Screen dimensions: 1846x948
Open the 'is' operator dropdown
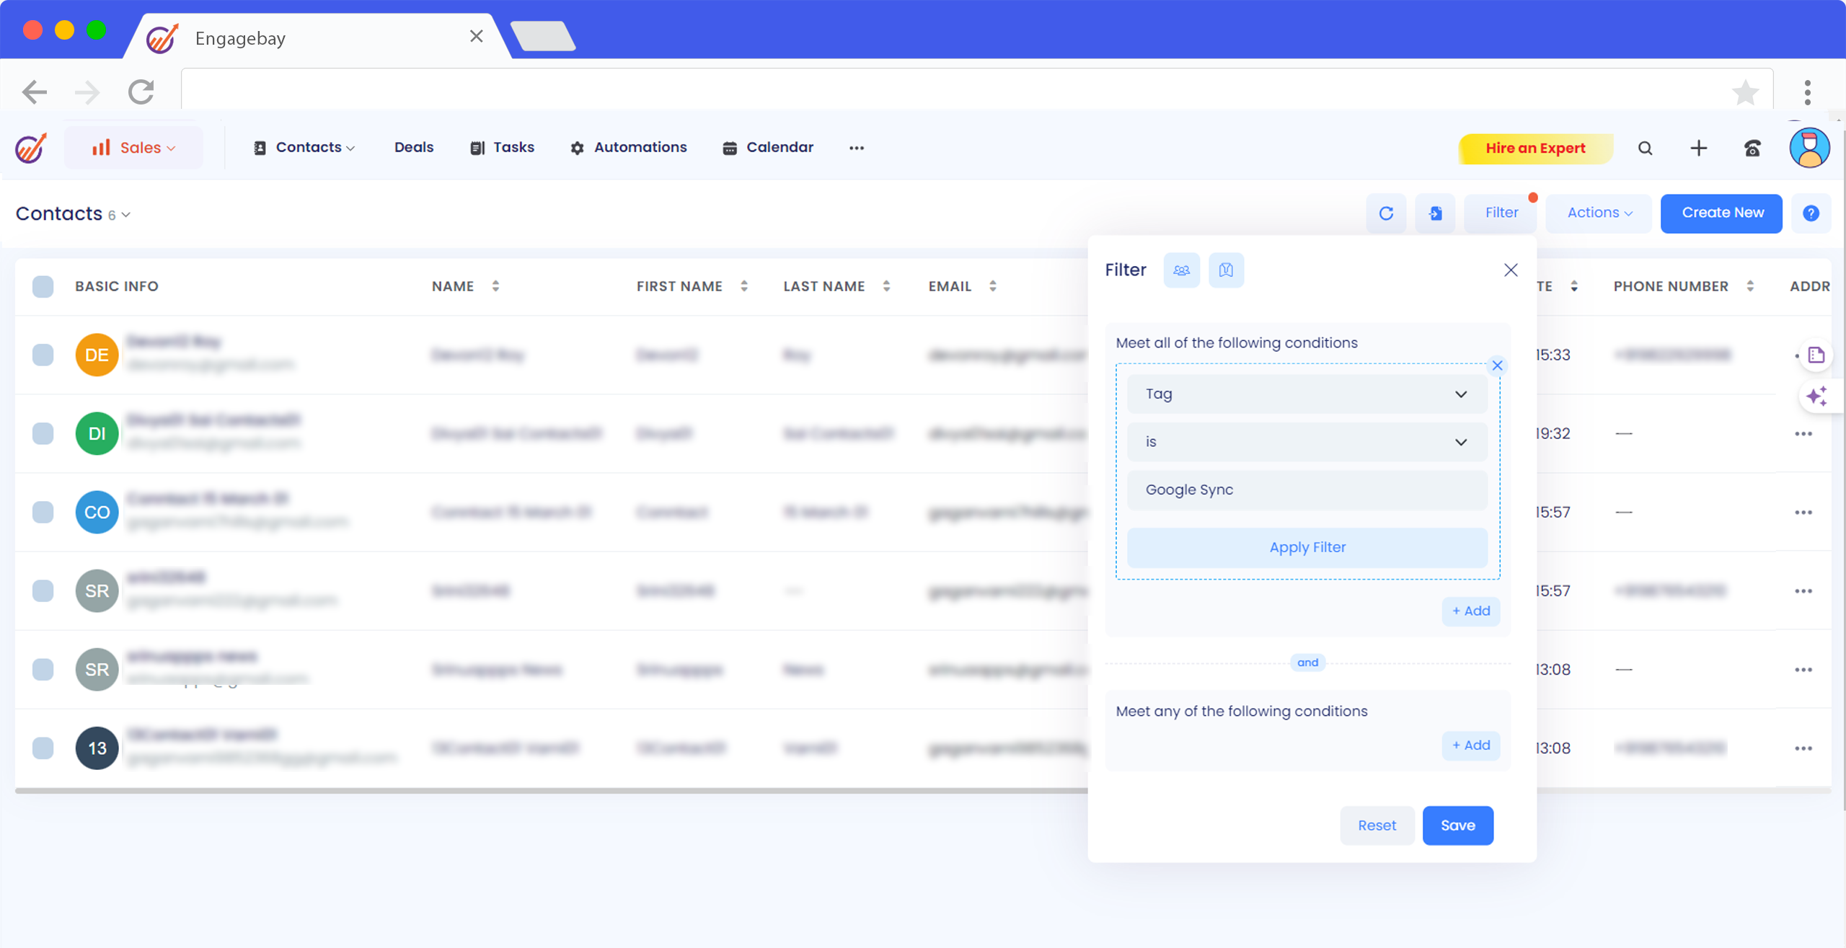pyautogui.click(x=1307, y=442)
